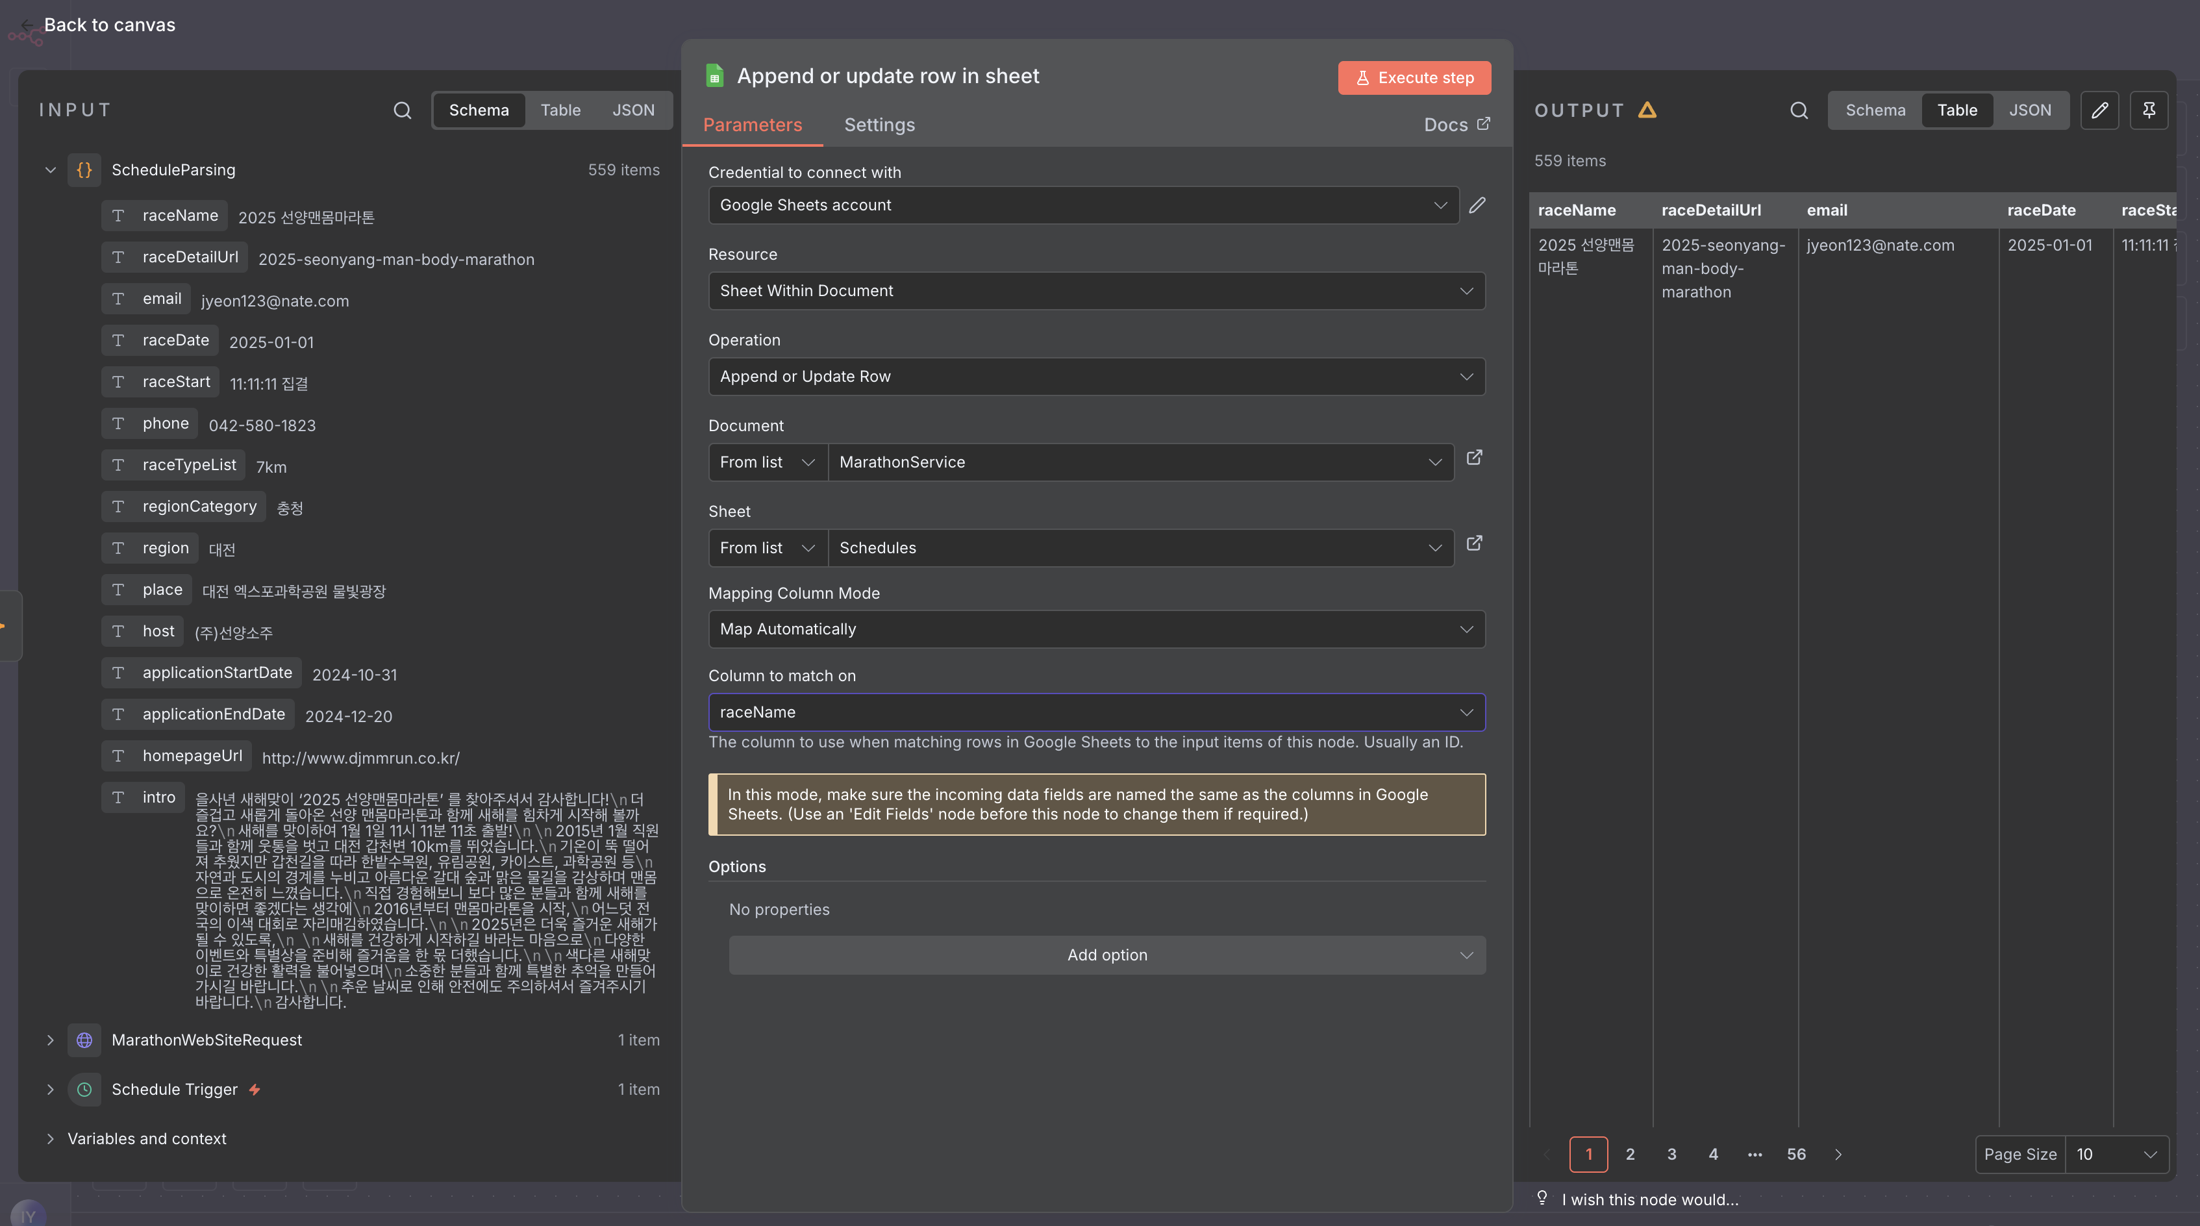Switch INPUT view to Table

coord(560,110)
